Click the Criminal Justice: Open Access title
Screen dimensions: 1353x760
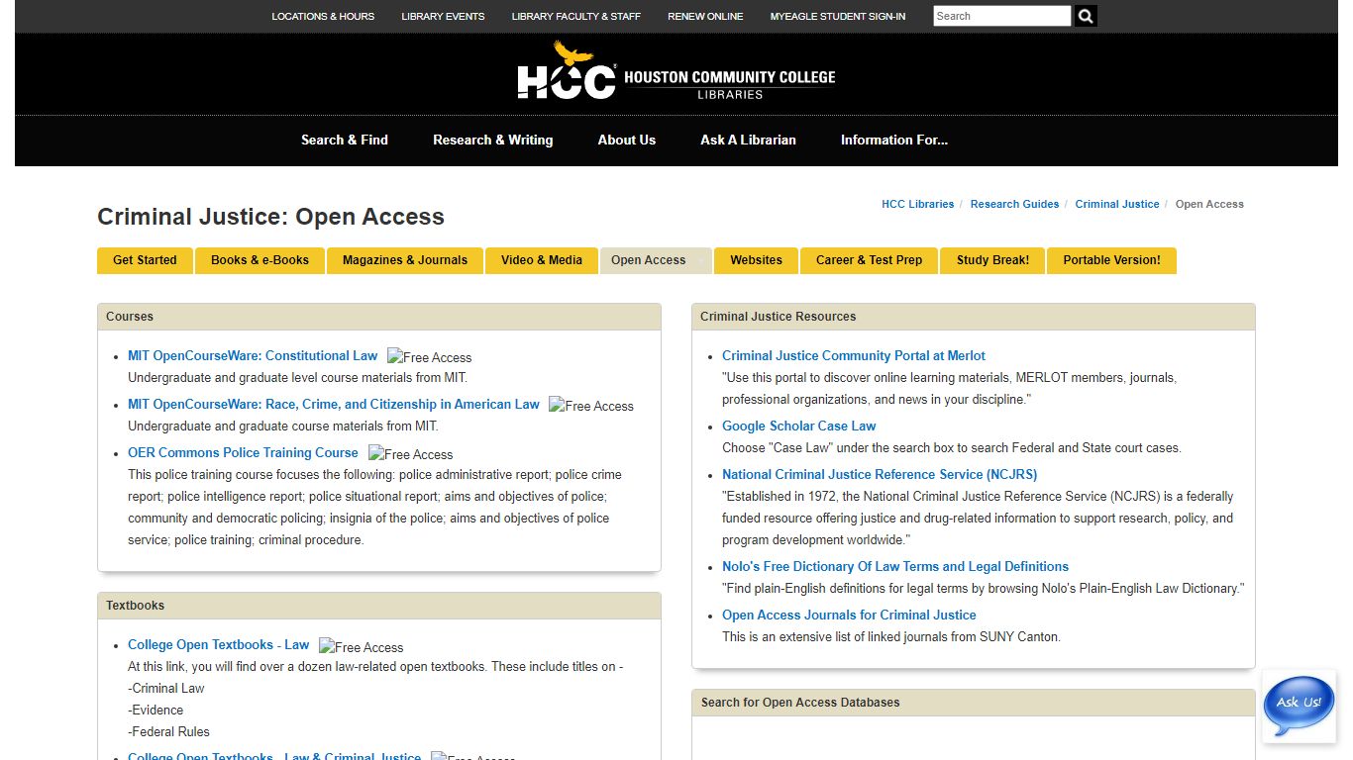tap(270, 217)
